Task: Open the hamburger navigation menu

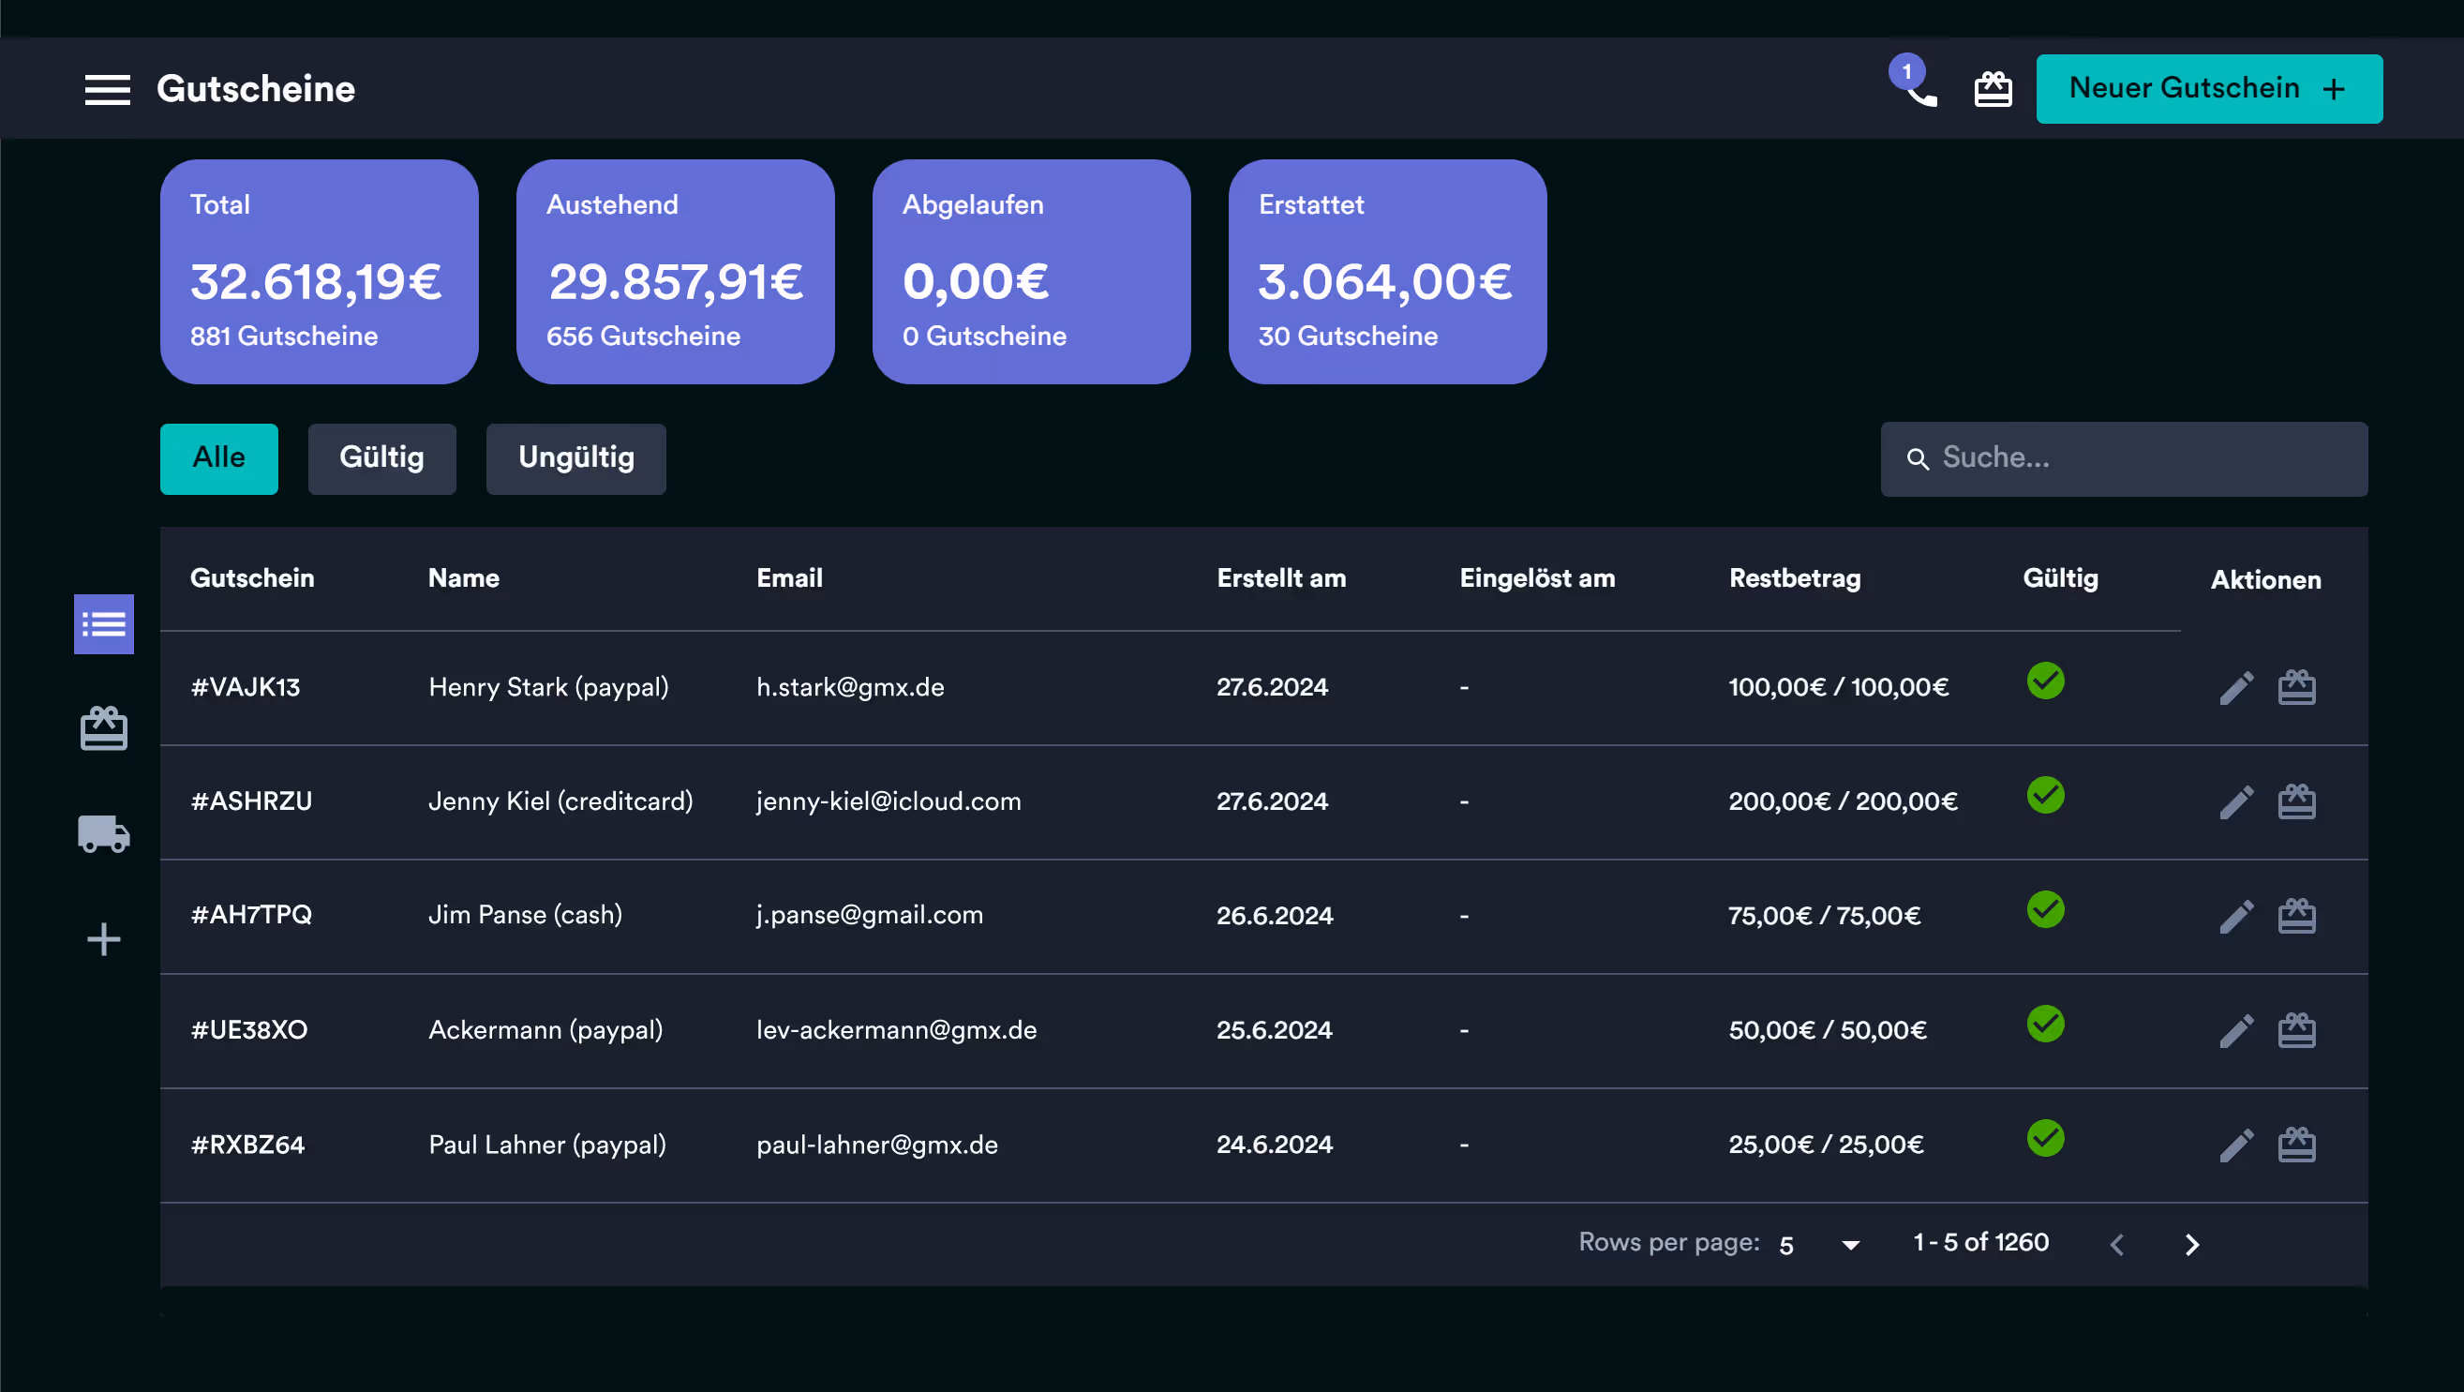Action: pos(106,89)
